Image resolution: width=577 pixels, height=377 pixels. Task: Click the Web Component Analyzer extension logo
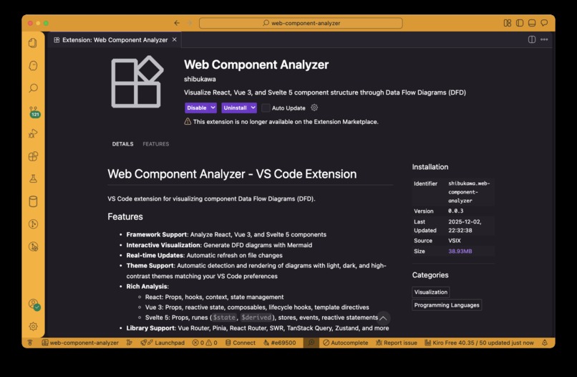click(x=137, y=82)
